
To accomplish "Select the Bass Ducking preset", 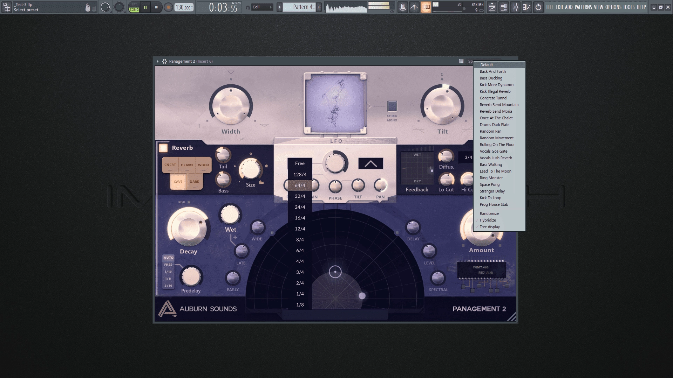I will click(499, 78).
